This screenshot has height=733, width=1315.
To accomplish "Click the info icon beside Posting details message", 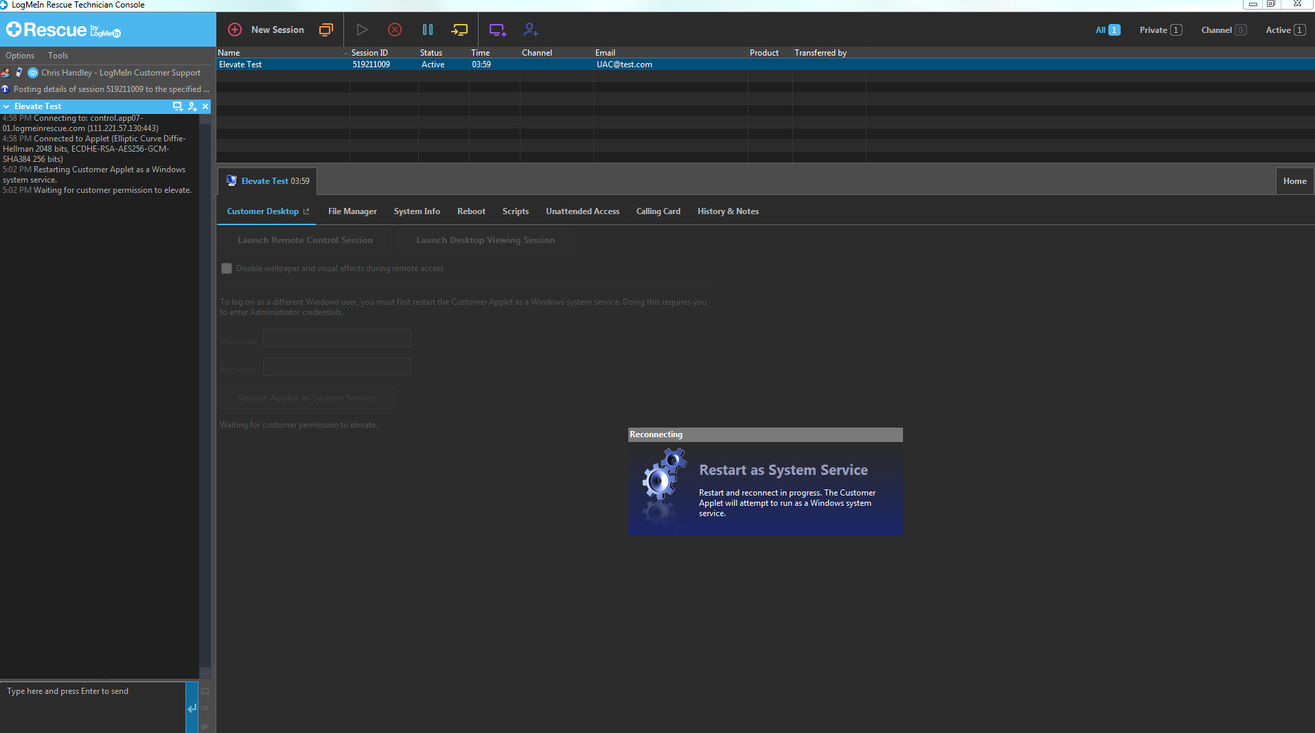I will click(5, 89).
